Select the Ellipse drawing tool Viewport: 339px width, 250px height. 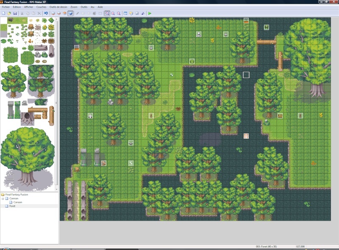click(89, 14)
